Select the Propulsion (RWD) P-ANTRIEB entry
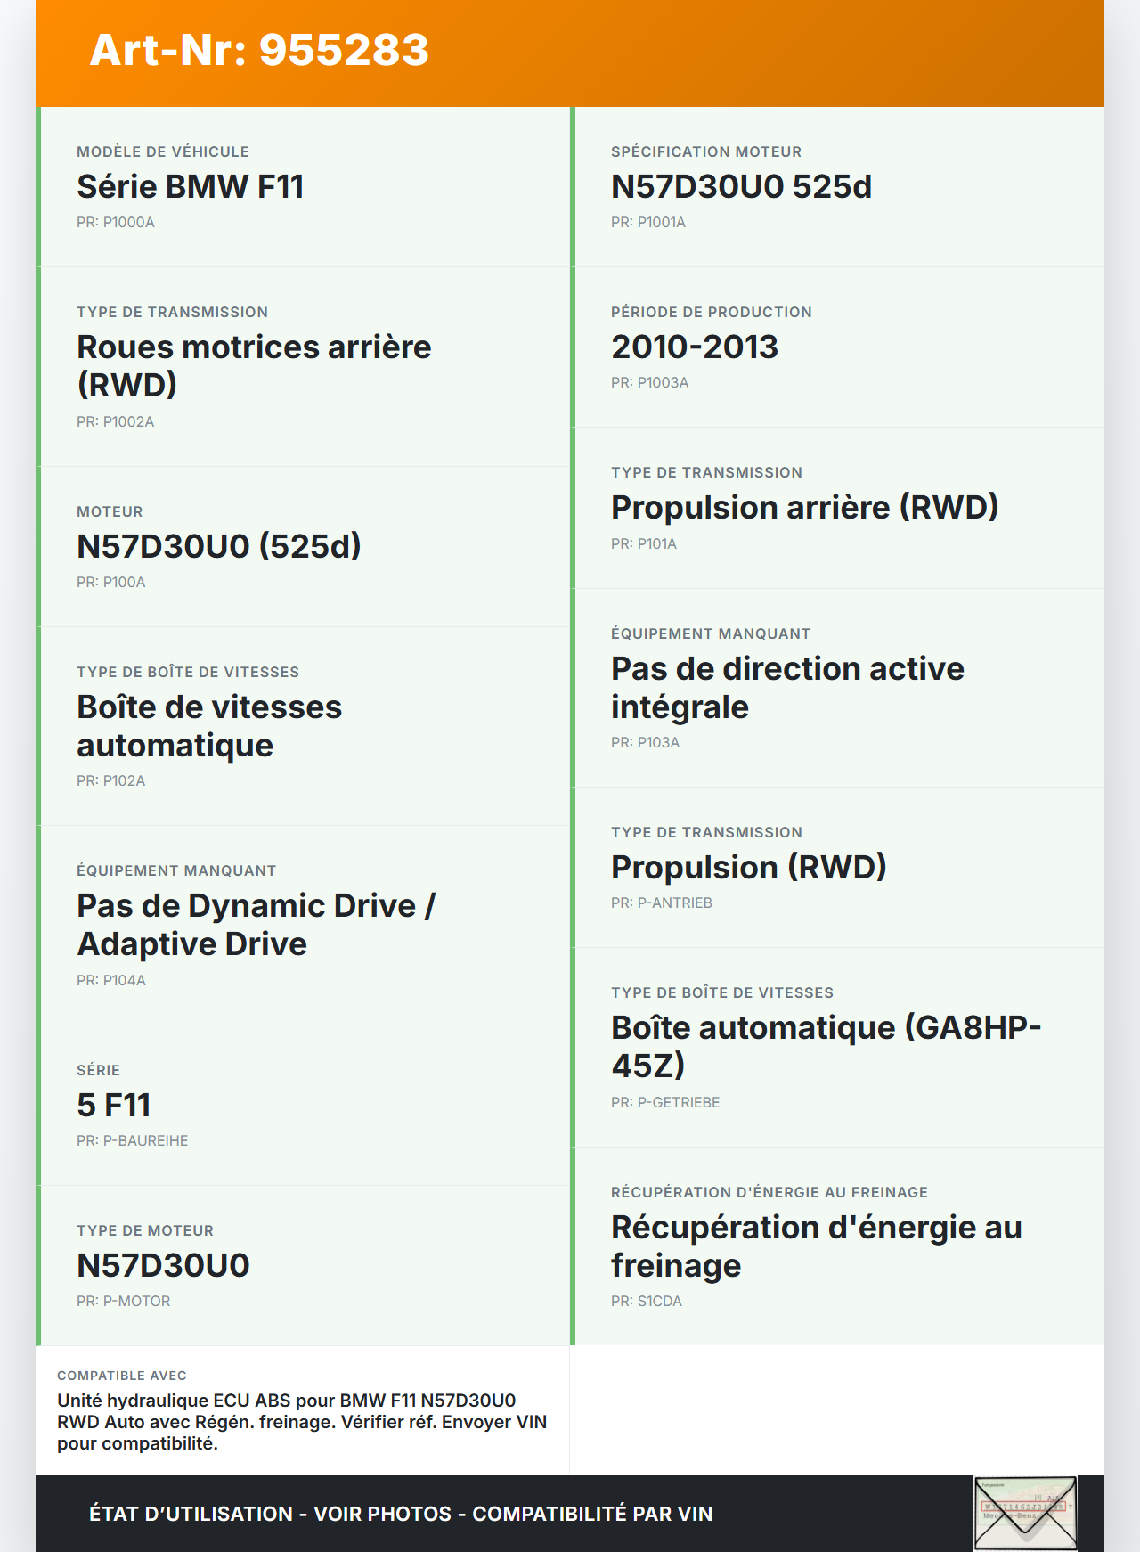This screenshot has height=1552, width=1140. [x=749, y=868]
